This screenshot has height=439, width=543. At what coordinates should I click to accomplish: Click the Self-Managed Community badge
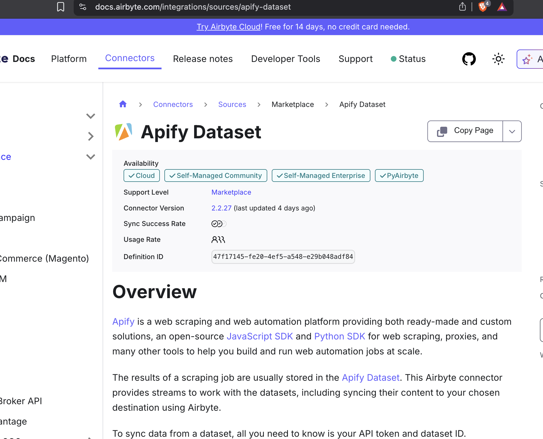tap(216, 176)
